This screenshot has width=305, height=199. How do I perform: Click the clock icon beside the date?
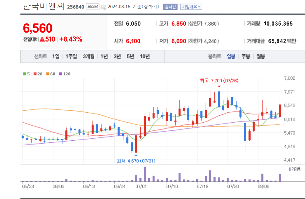104,7
